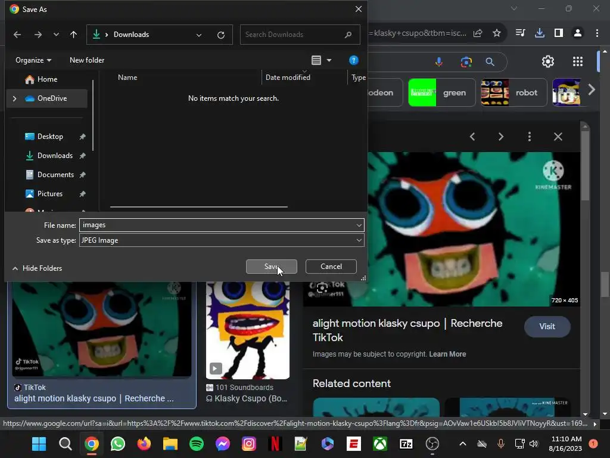Expand the OneDrive tree node
This screenshot has height=458, width=610.
click(15, 98)
